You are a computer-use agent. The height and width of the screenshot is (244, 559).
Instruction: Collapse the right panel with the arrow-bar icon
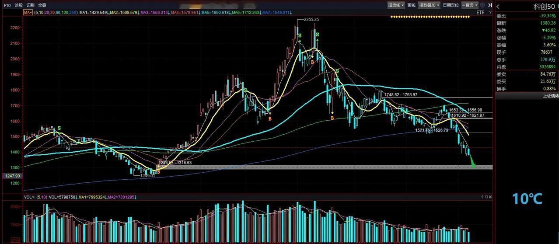[x=489, y=5]
